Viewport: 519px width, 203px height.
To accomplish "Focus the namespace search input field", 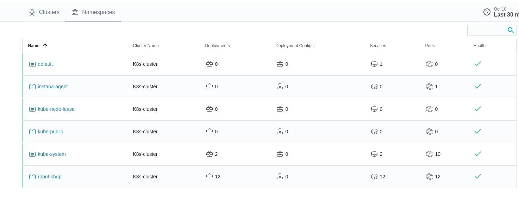I will pos(487,30).
